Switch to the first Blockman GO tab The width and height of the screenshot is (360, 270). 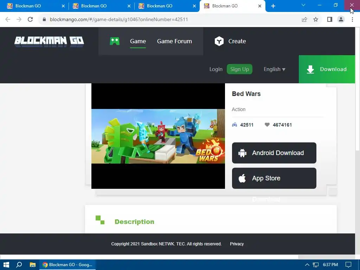coord(36,6)
